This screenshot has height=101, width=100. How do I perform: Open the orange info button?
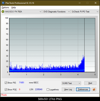[94, 89]
